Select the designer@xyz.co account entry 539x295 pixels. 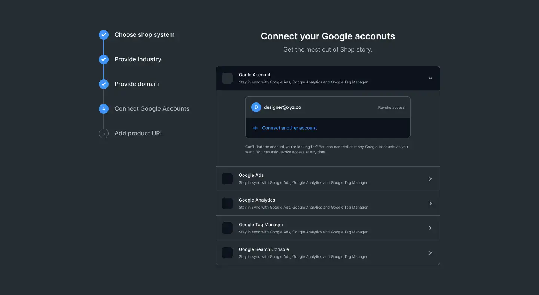328,108
